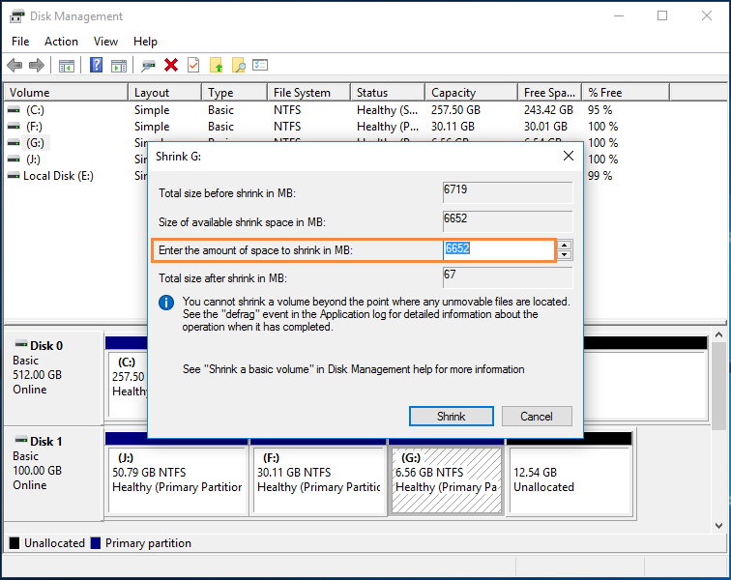The image size is (731, 580).
Task: Click the Disk 1 label in graphical view
Action: click(46, 441)
